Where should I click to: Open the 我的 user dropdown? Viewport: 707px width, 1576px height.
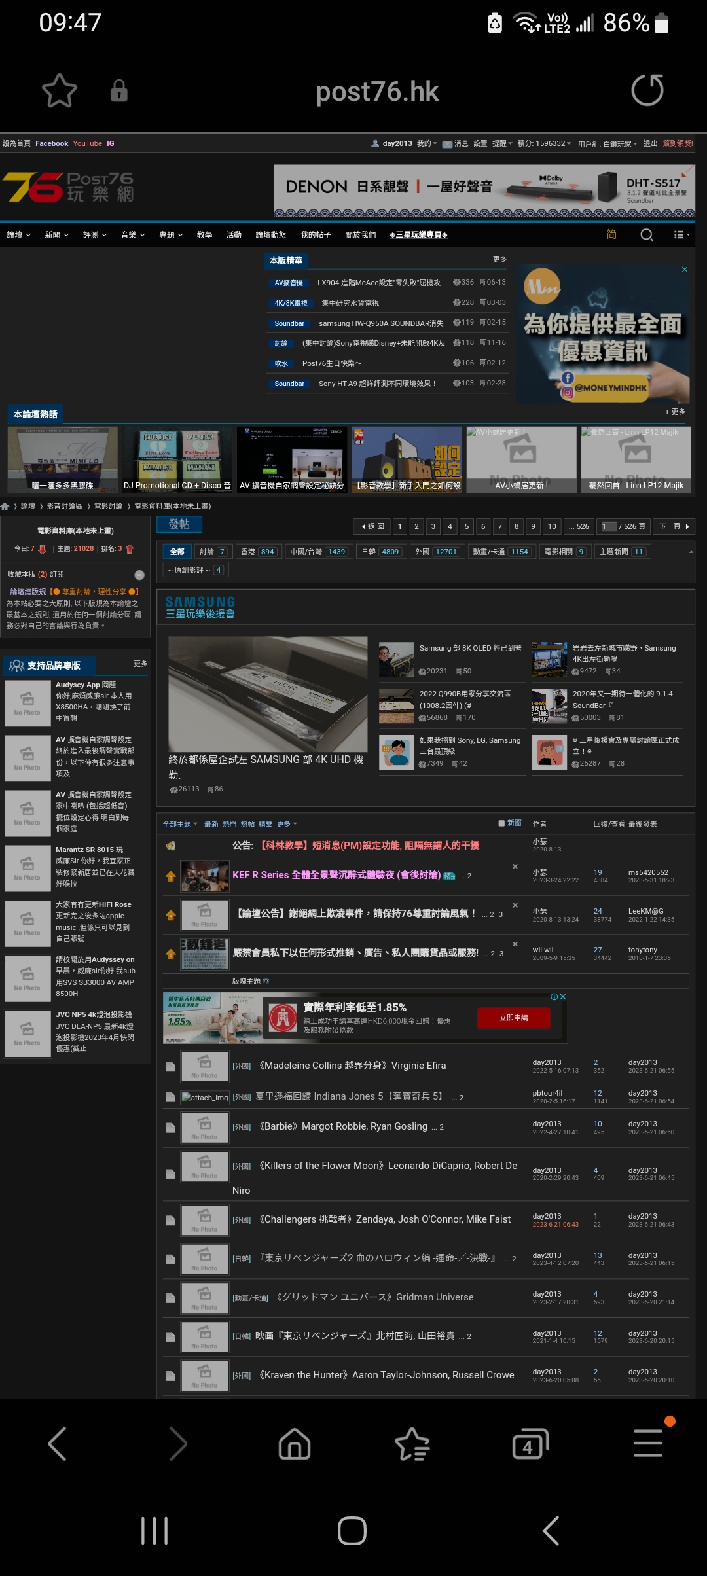[427, 143]
